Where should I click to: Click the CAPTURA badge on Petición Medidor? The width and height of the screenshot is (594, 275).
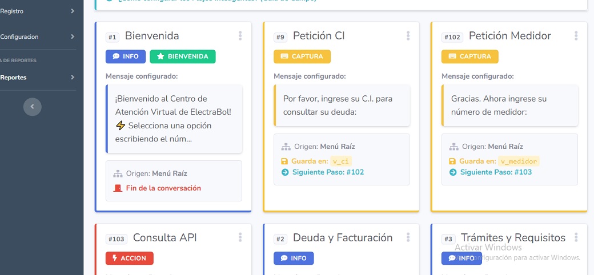coord(469,56)
